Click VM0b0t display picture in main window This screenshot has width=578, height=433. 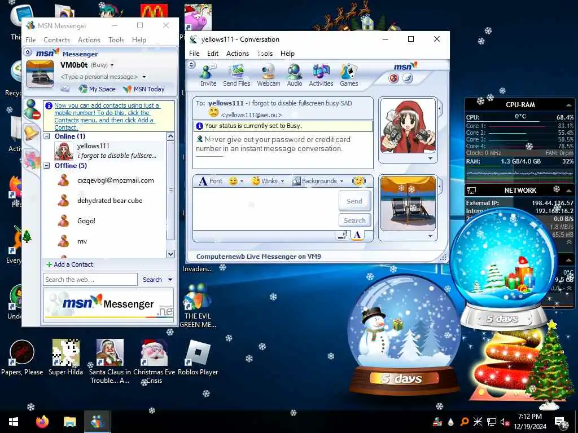40,74
